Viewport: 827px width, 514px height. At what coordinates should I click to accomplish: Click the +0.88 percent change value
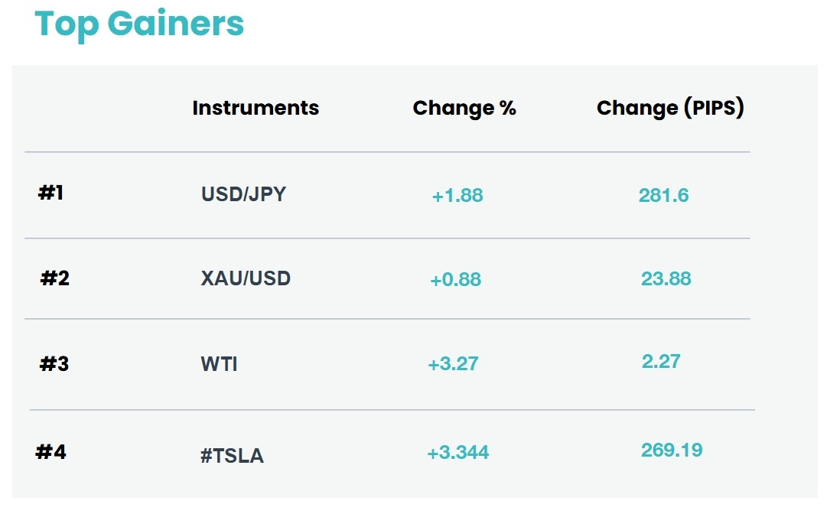(x=456, y=279)
